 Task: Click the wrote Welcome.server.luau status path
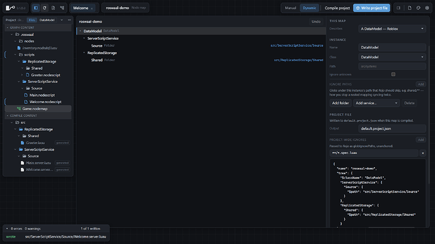66,236
